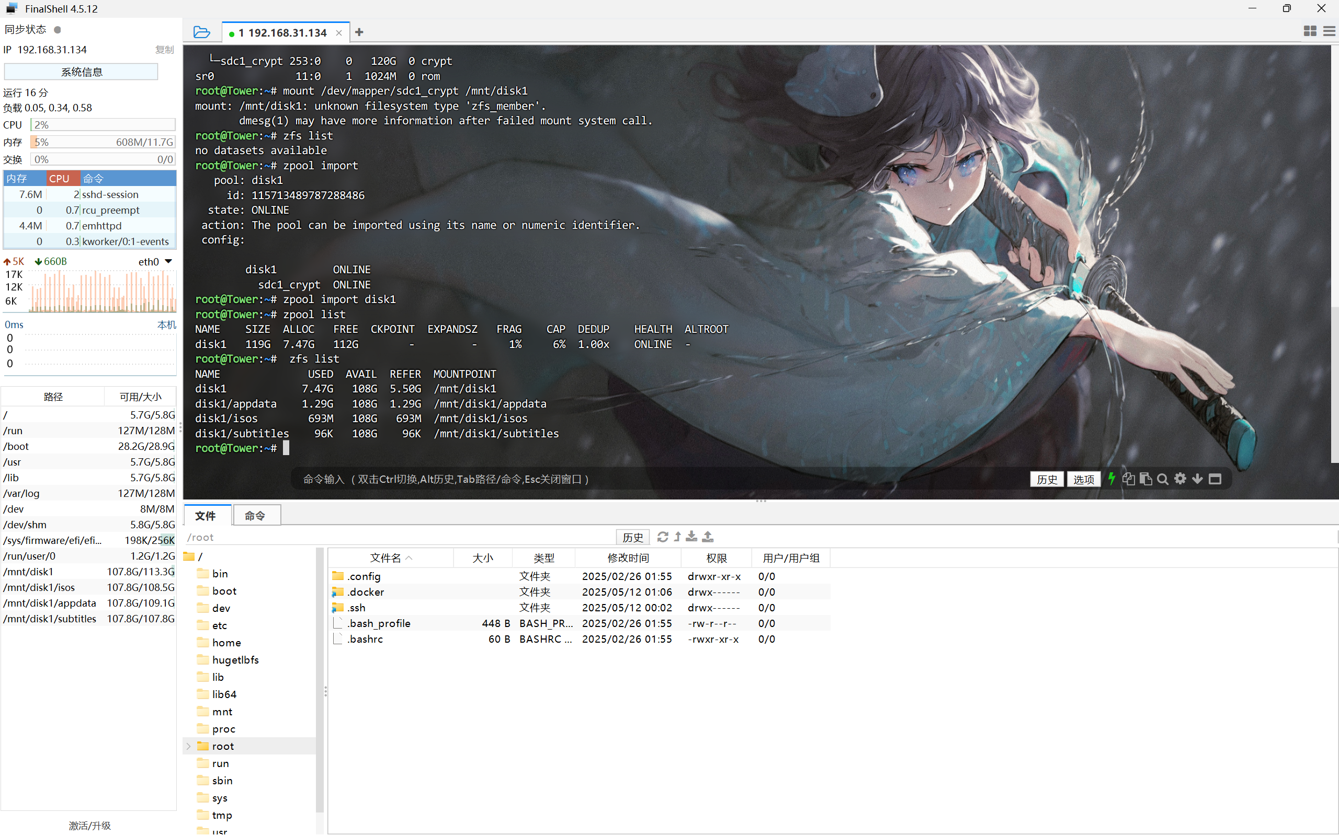Expand the root folder in directory tree
The width and height of the screenshot is (1339, 836).
pos(188,746)
